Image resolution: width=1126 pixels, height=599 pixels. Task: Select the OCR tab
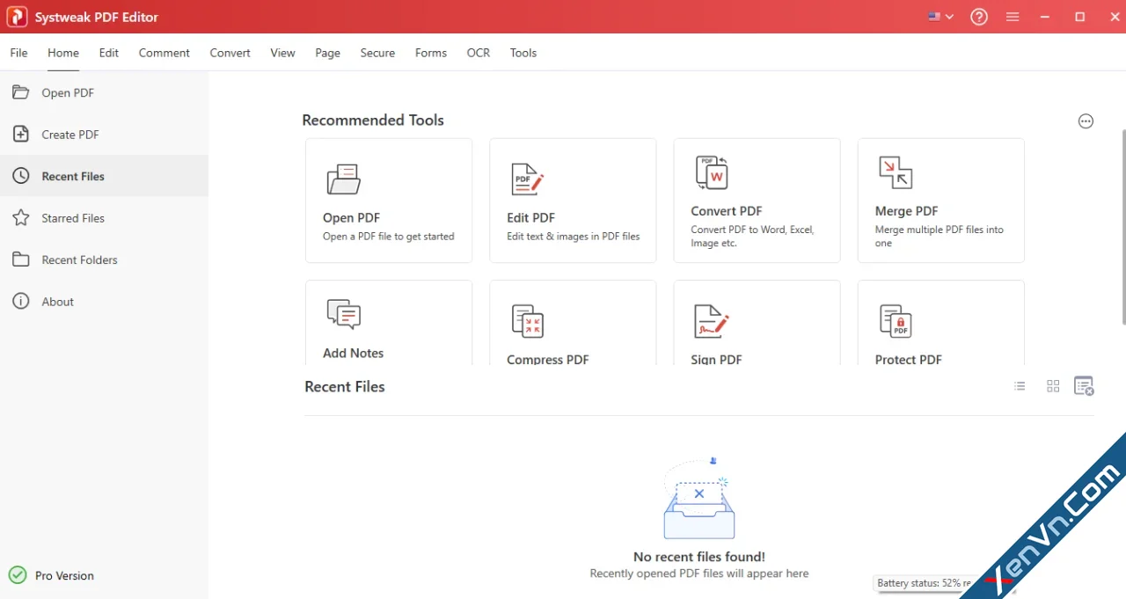click(479, 53)
